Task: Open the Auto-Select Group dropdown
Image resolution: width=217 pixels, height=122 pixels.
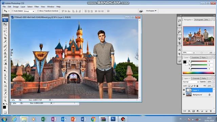Action: [x=29, y=11]
